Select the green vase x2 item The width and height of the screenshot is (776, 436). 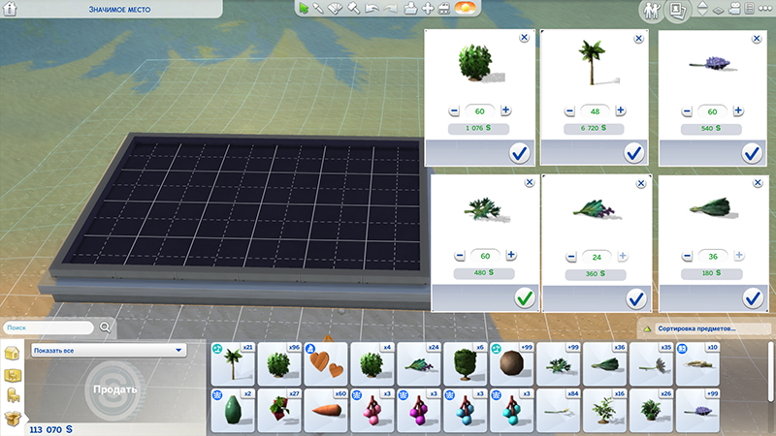pyautogui.click(x=233, y=411)
